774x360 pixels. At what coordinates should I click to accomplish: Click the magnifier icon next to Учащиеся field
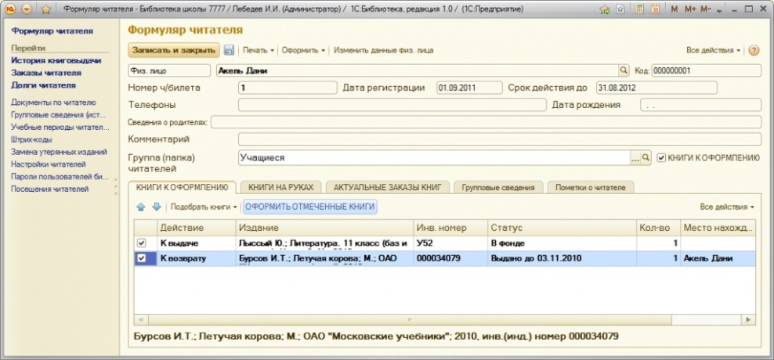click(x=646, y=158)
